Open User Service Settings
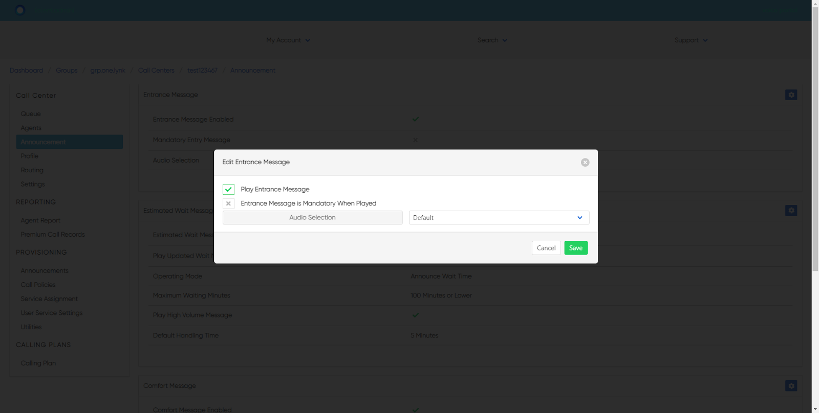The height and width of the screenshot is (413, 819). 52,313
